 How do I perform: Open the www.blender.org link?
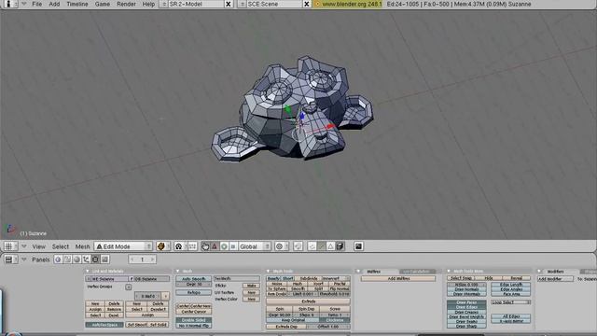point(348,4)
